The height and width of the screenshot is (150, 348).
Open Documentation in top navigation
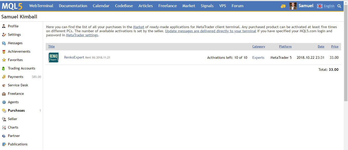click(x=73, y=6)
